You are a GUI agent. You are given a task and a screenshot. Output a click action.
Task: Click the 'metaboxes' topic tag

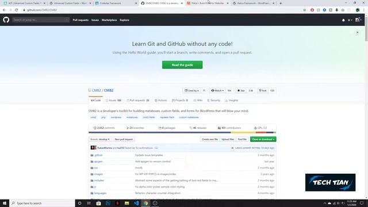pos(132,117)
